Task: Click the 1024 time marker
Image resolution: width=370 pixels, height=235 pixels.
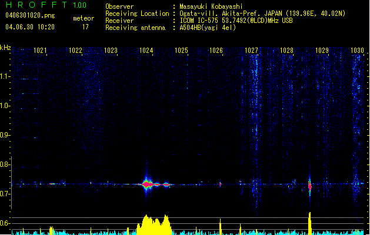Action: point(146,51)
